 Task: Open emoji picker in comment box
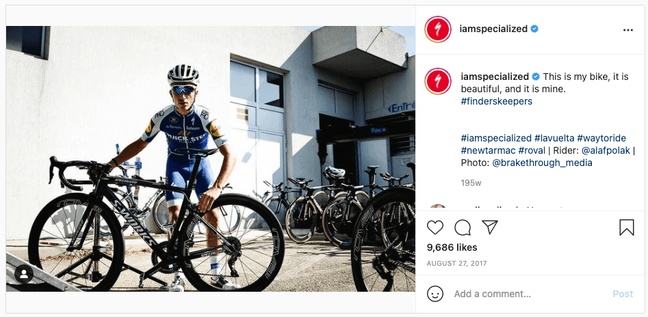[435, 294]
